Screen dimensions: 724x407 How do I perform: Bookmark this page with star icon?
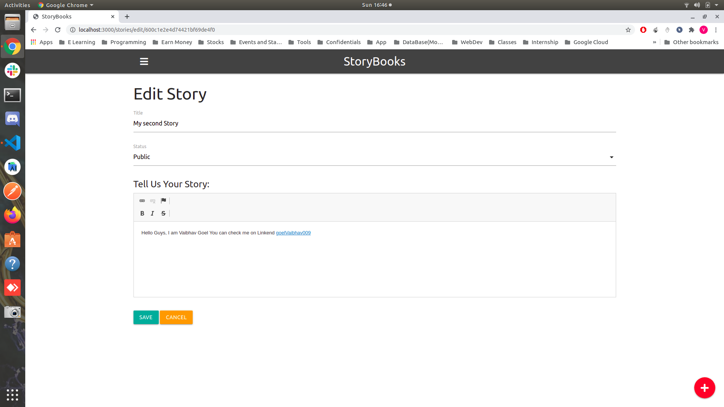point(628,30)
